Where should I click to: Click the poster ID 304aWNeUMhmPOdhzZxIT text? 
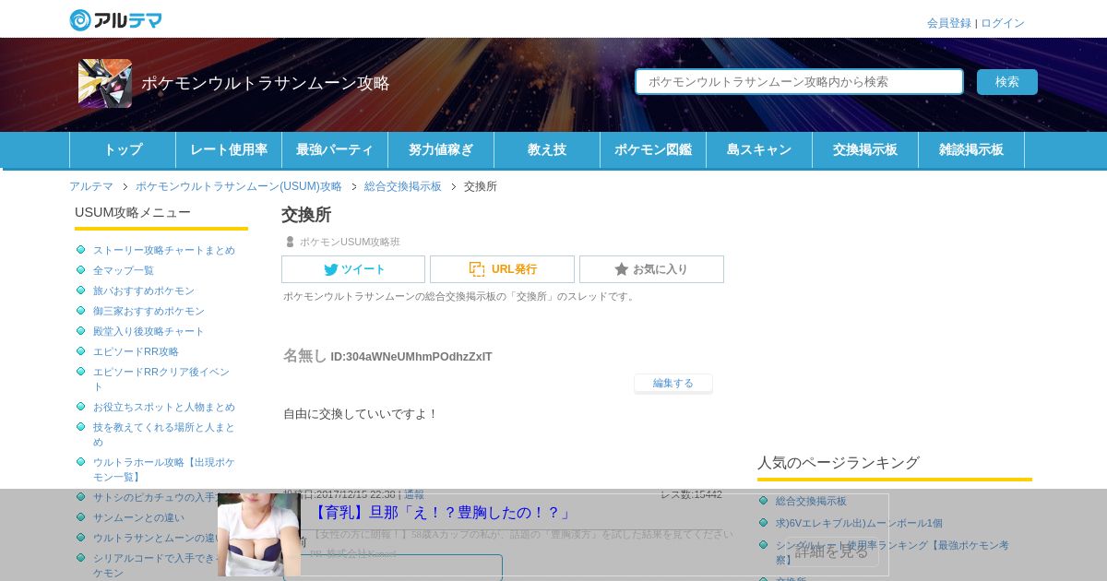(x=411, y=357)
